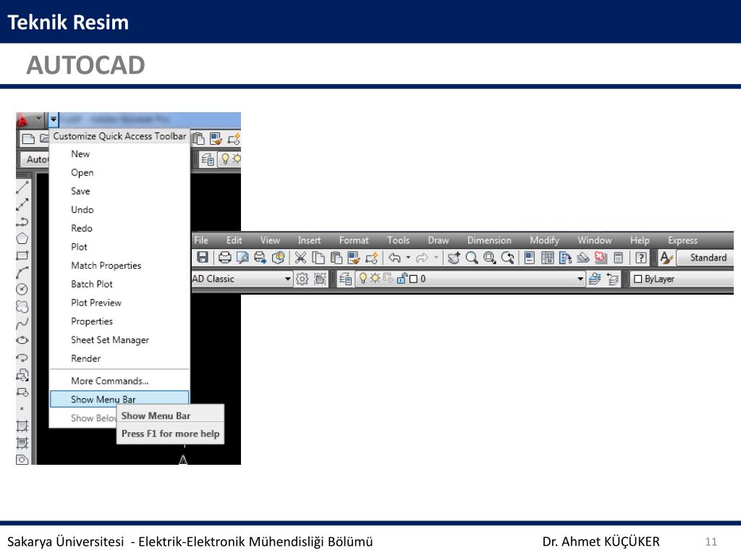Open the AD Classic workspace dropdown
The height and width of the screenshot is (556, 741).
288,279
